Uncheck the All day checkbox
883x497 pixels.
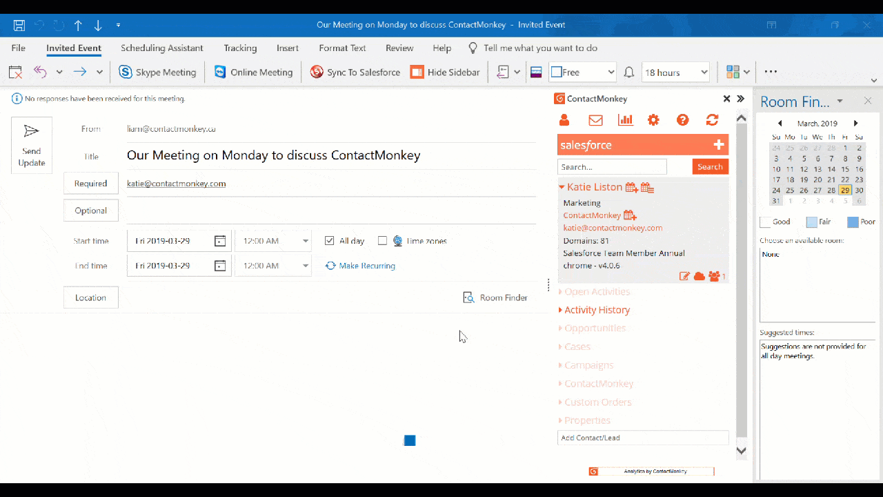click(330, 241)
